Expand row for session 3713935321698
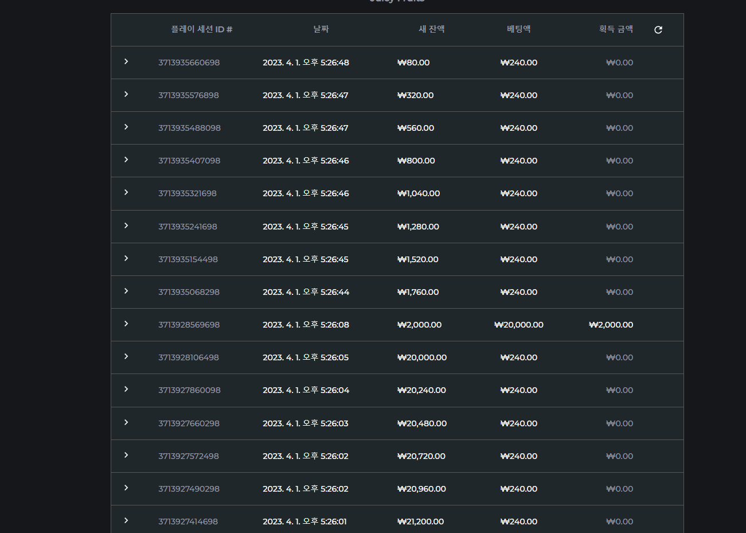 [x=126, y=192]
